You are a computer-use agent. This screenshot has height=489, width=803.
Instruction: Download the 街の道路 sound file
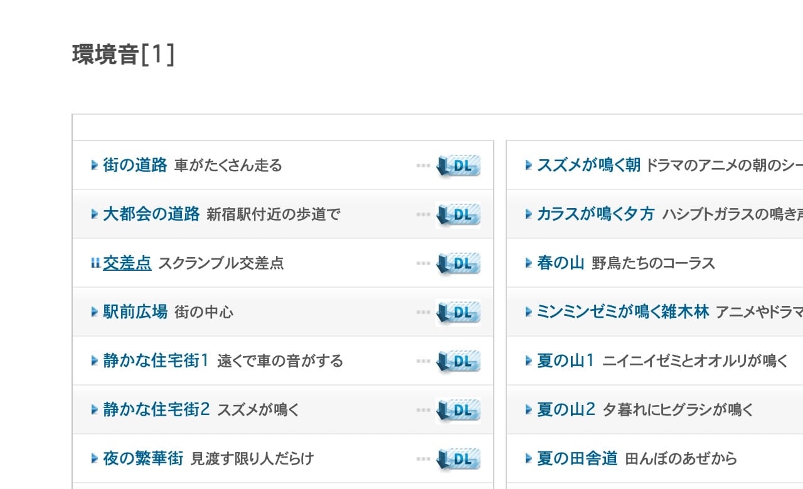click(x=458, y=166)
